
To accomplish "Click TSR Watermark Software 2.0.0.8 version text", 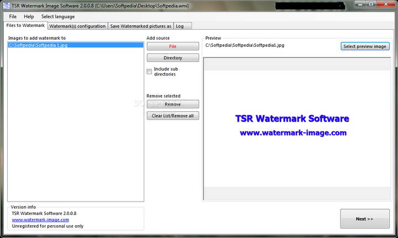I will 44,213.
